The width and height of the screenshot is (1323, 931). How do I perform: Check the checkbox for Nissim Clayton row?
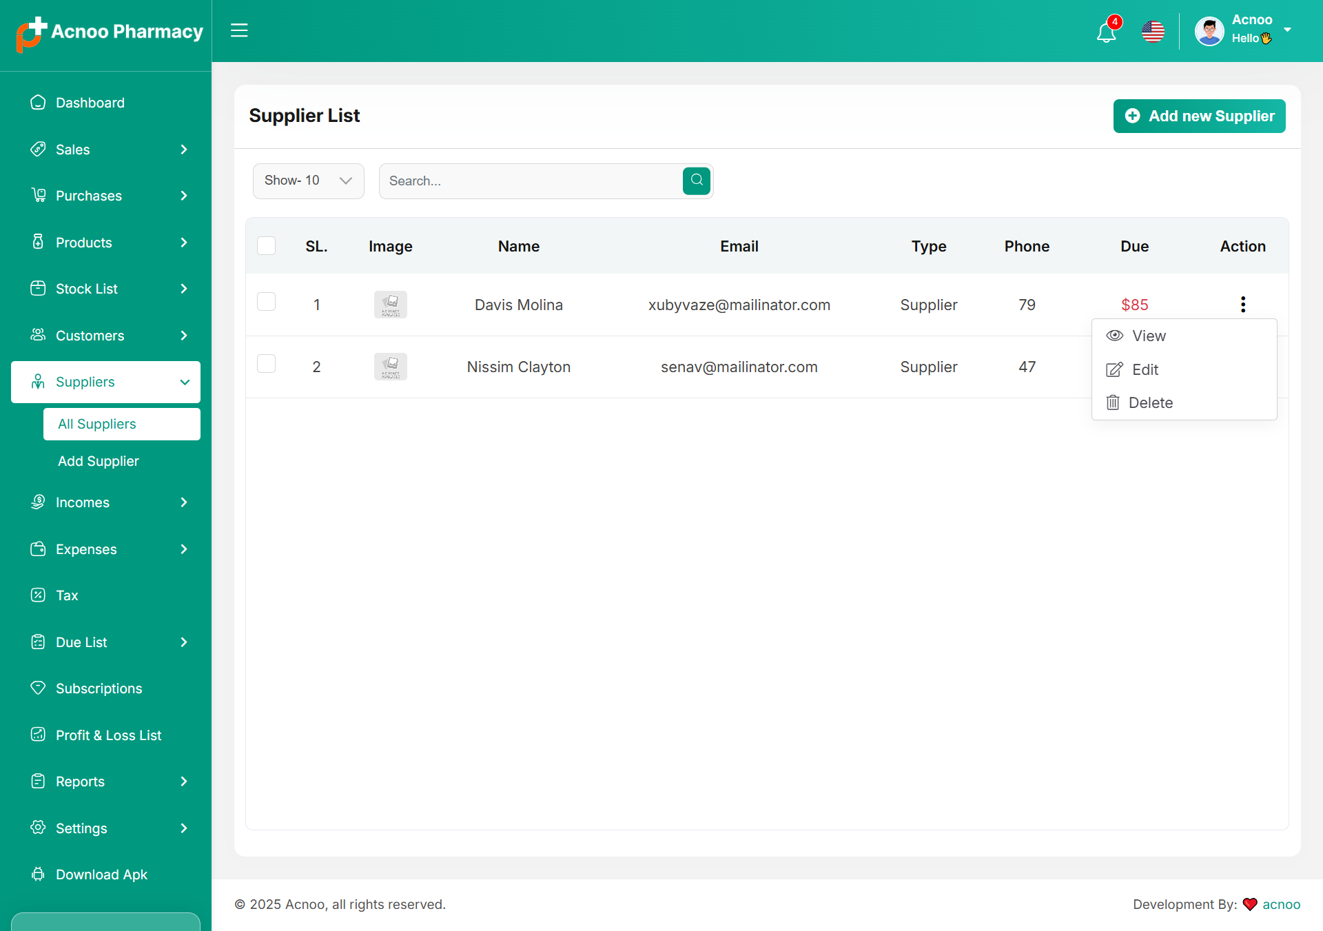[x=266, y=364]
